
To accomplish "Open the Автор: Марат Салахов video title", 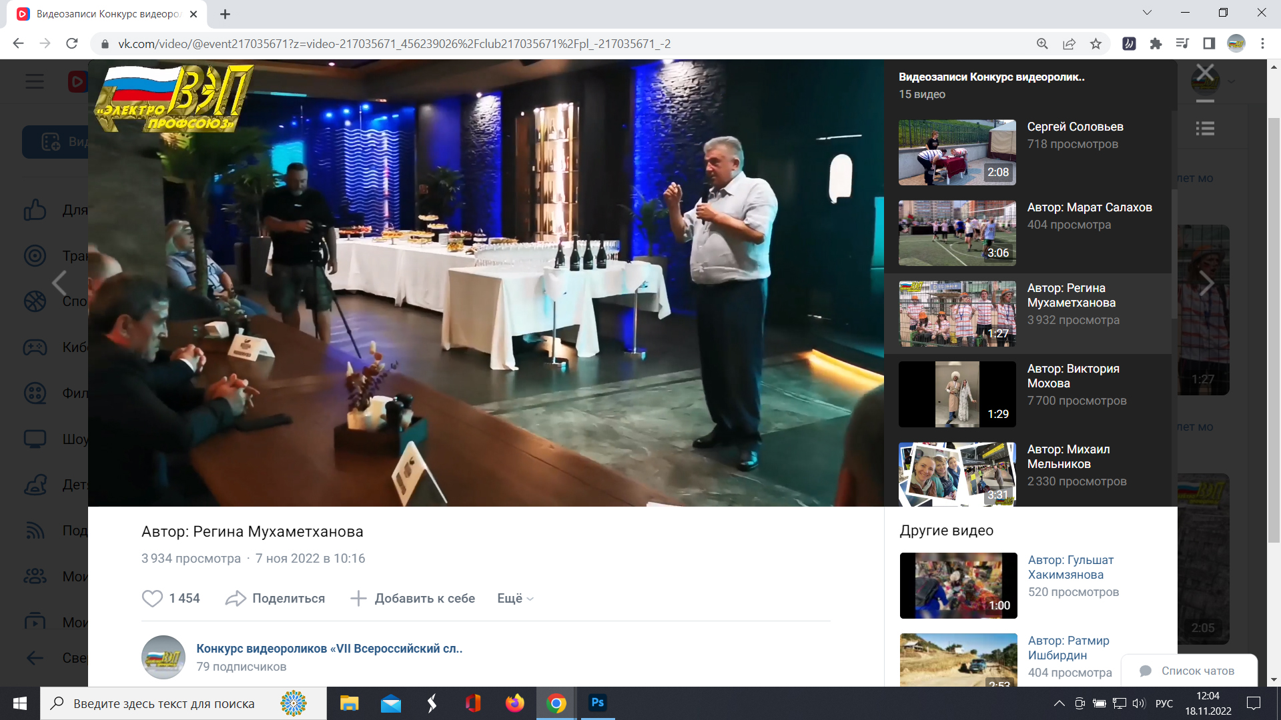I will [1089, 207].
